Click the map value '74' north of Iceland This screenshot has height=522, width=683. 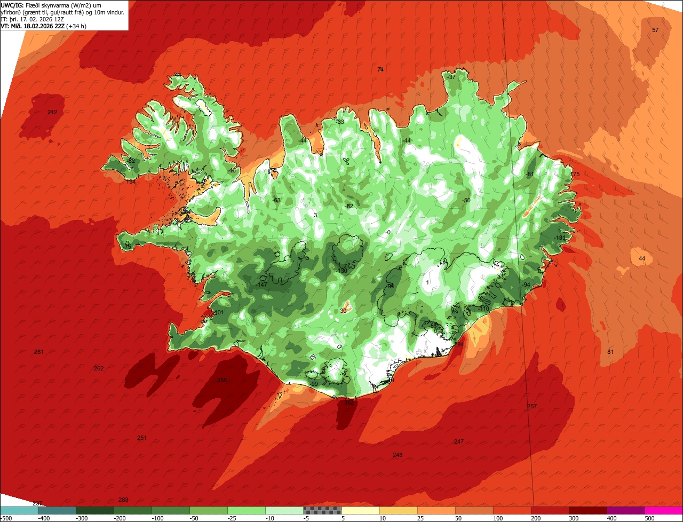(x=380, y=69)
